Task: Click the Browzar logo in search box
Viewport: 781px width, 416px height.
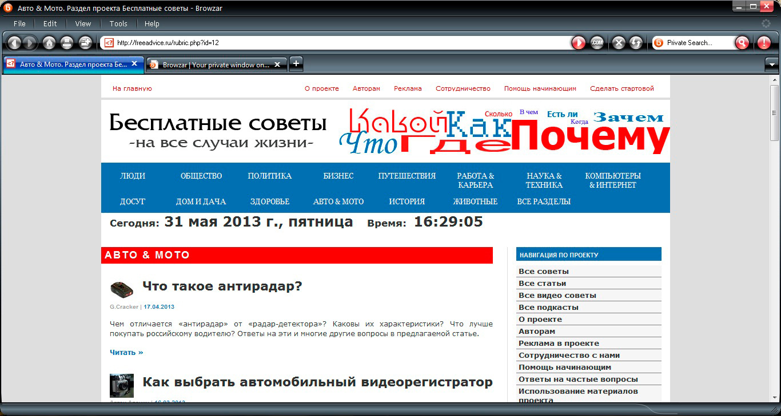Action: coord(659,43)
